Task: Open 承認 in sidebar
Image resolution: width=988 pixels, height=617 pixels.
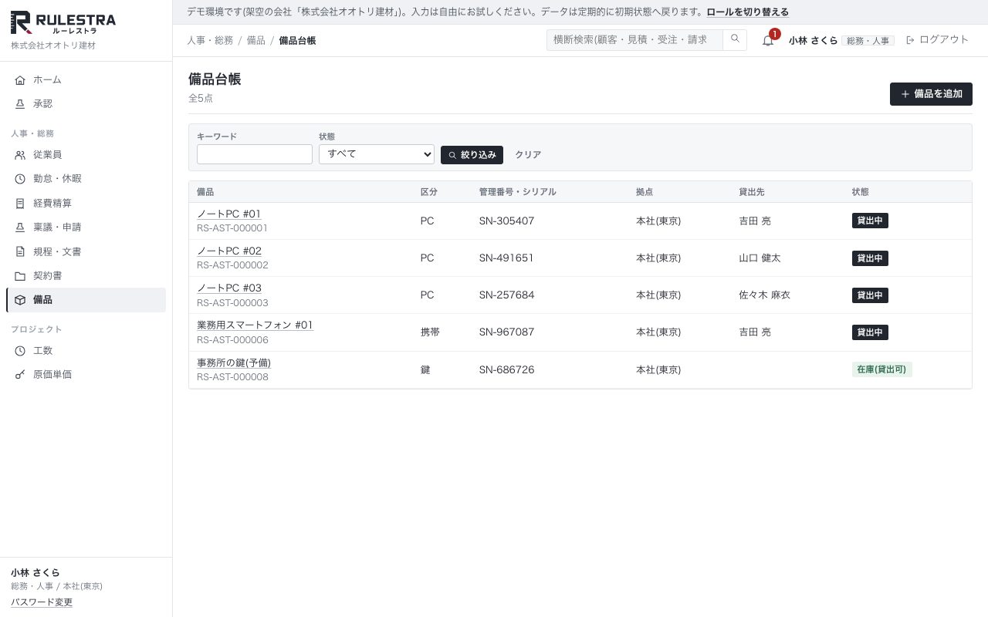Action: click(86, 103)
